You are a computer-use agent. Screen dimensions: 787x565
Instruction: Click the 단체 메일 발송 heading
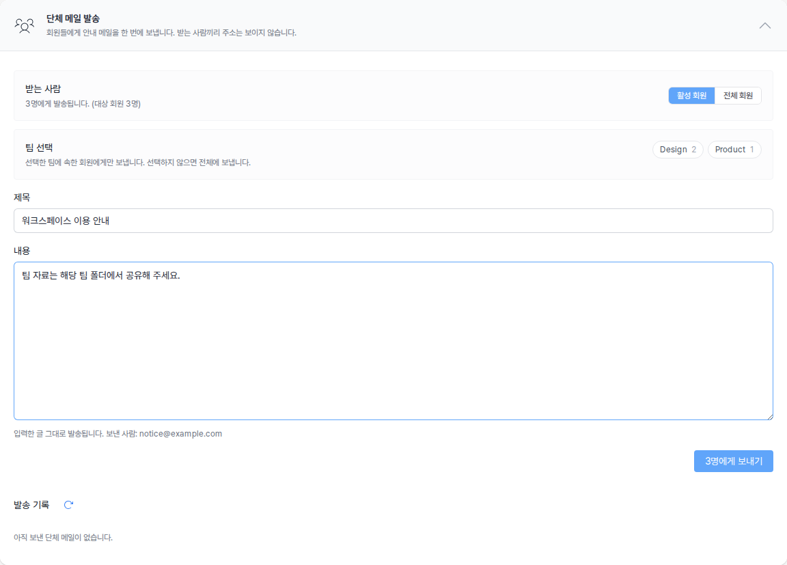(x=73, y=18)
